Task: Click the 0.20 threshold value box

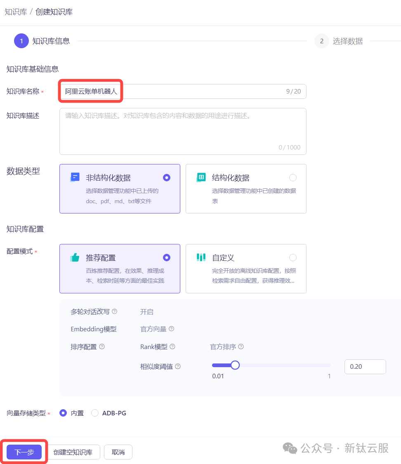Action: click(365, 367)
